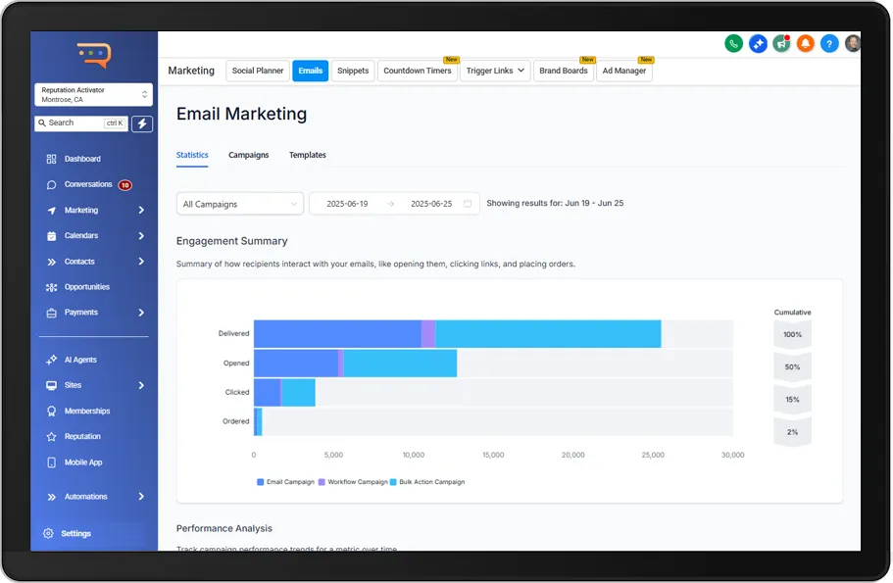Click the 100% cumulative funnel badge
893x583 pixels.
(x=792, y=334)
